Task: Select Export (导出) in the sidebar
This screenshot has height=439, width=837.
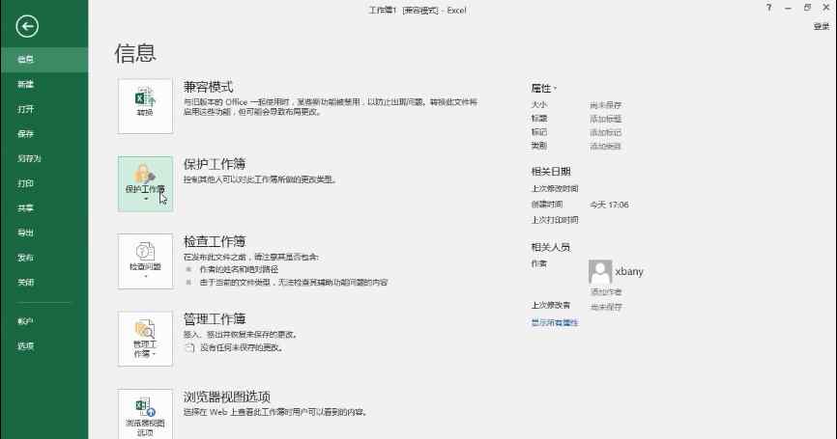Action: [44, 233]
